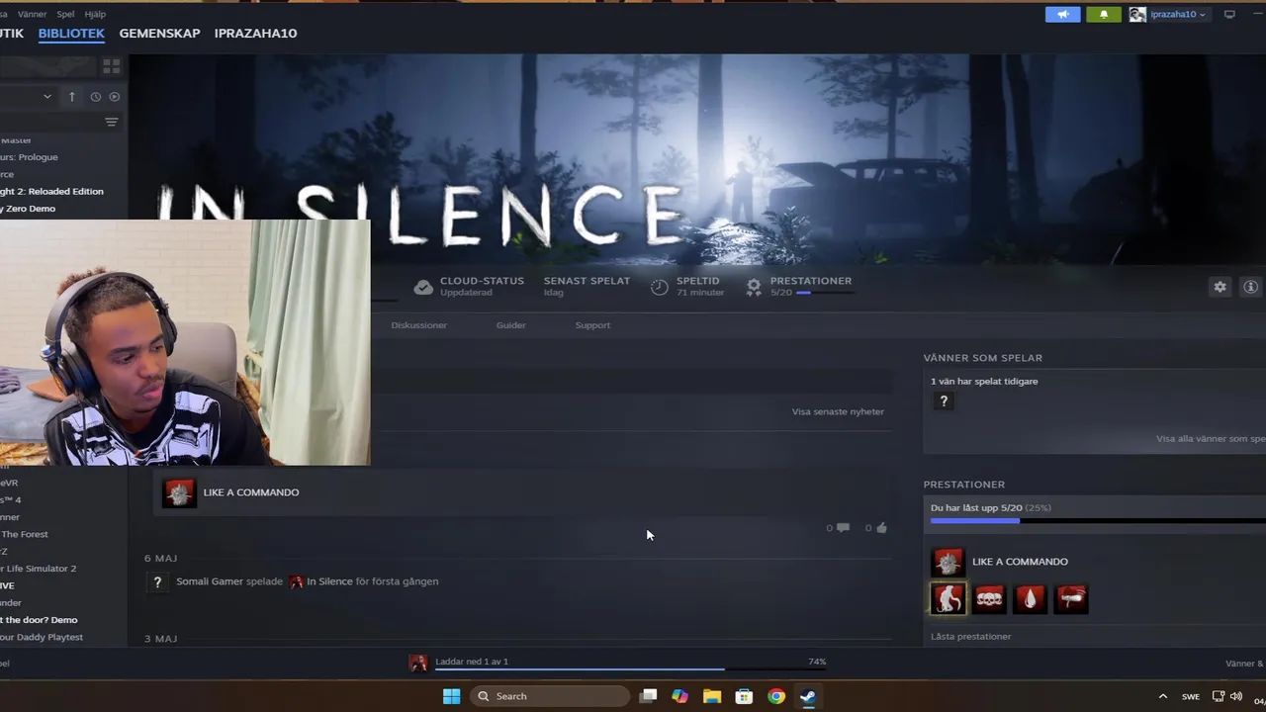Click the recent activity clock icon

(96, 97)
